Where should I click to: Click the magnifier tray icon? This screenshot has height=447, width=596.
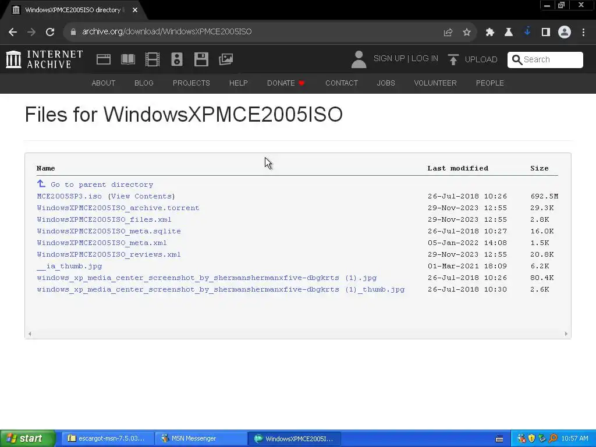(x=553, y=439)
